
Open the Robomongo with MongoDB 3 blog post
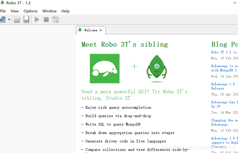click(x=224, y=68)
